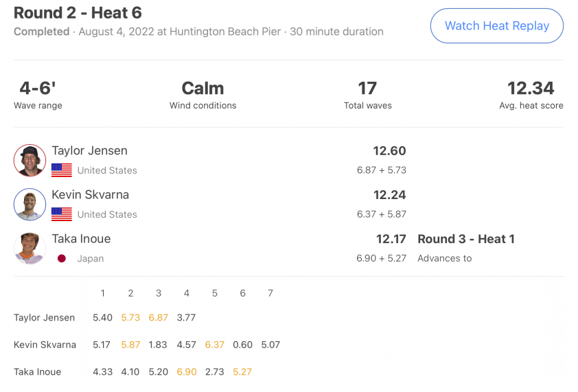Viewport: 578px width, 392px height.
Task: Click the US flag under Kevin Skvarna
Action: pyautogui.click(x=62, y=214)
